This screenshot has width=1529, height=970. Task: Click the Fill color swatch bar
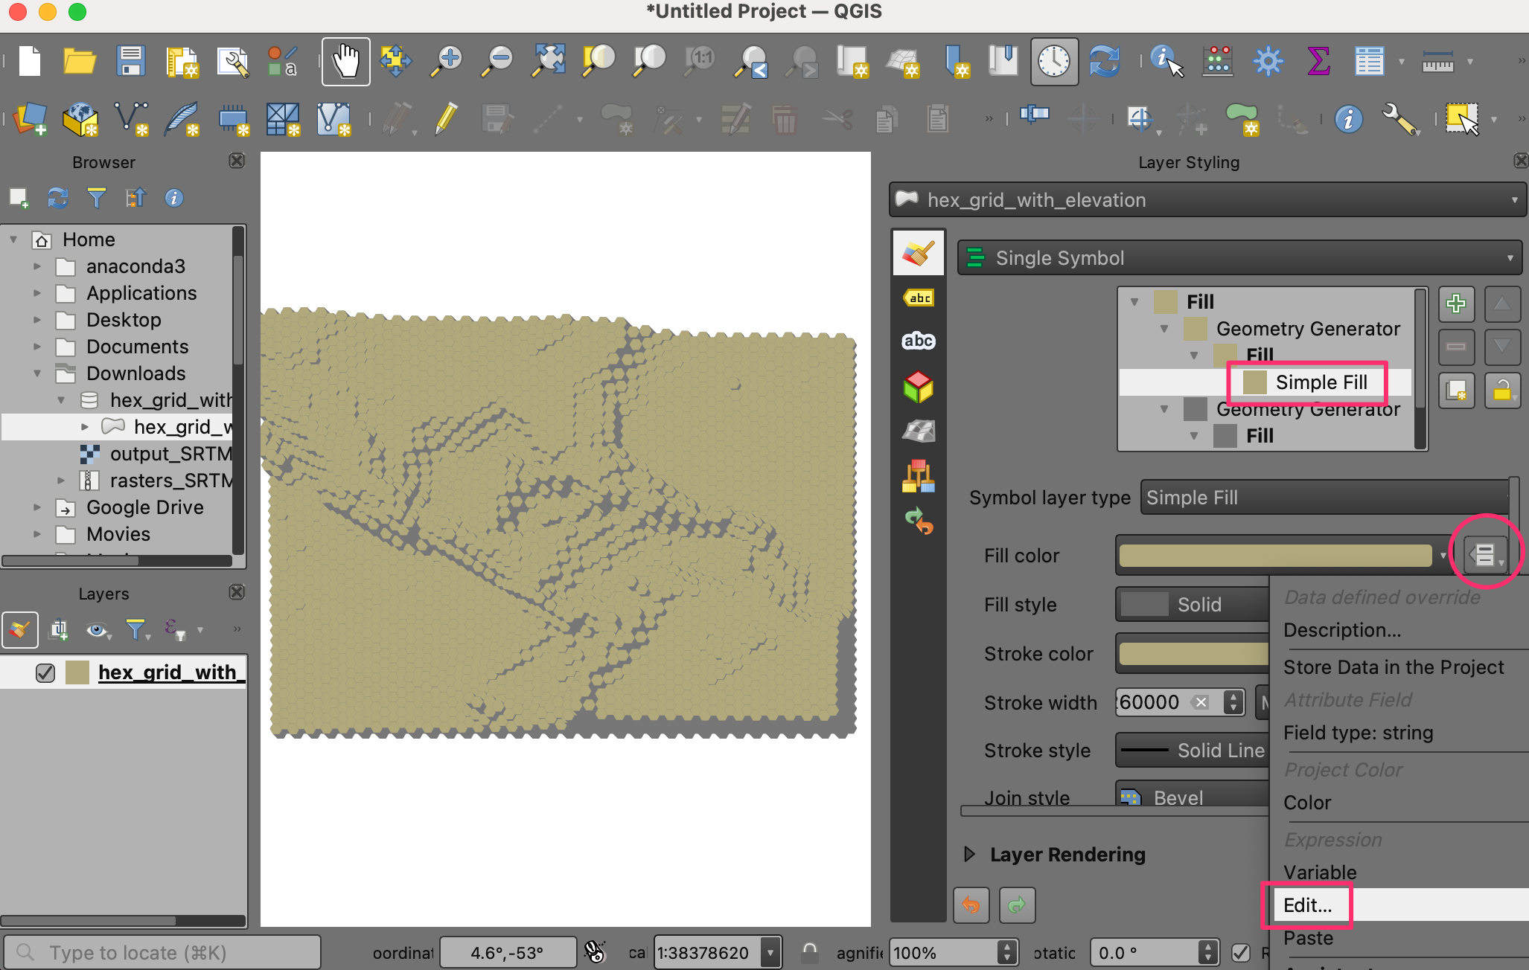(1274, 555)
